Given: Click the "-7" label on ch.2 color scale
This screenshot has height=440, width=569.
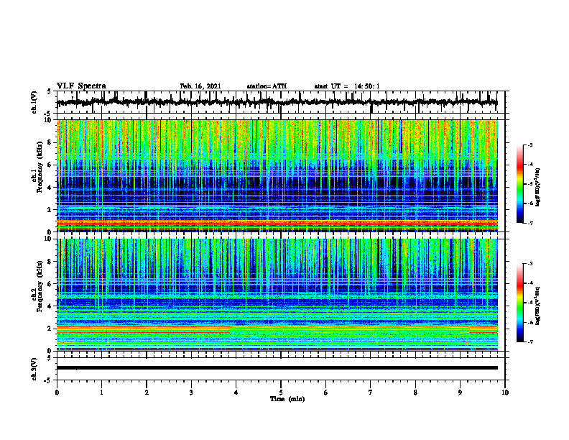Looking at the screenshot, I should point(529,342).
